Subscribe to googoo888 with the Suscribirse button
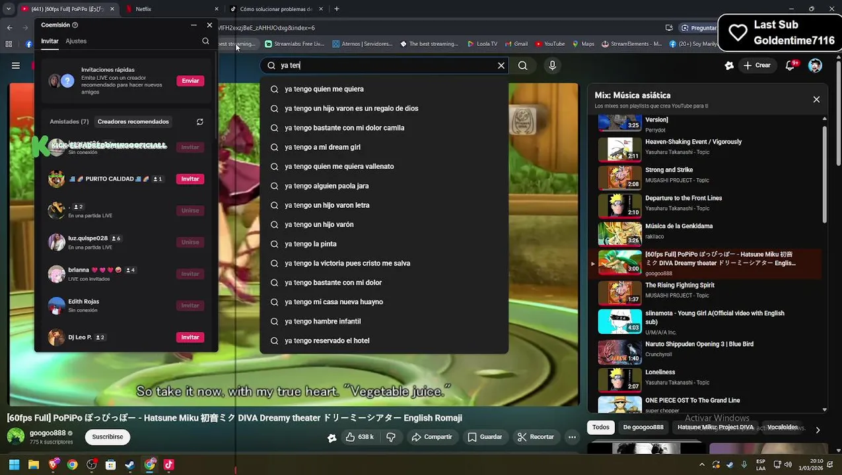Image resolution: width=842 pixels, height=475 pixels. (108, 437)
